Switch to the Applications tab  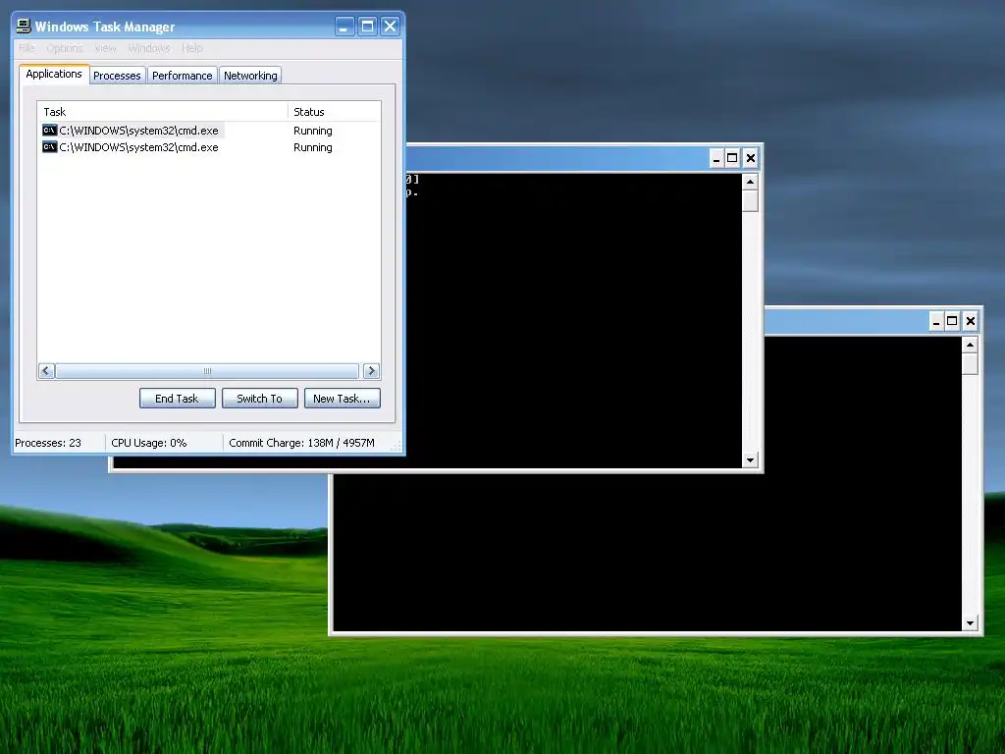click(54, 74)
